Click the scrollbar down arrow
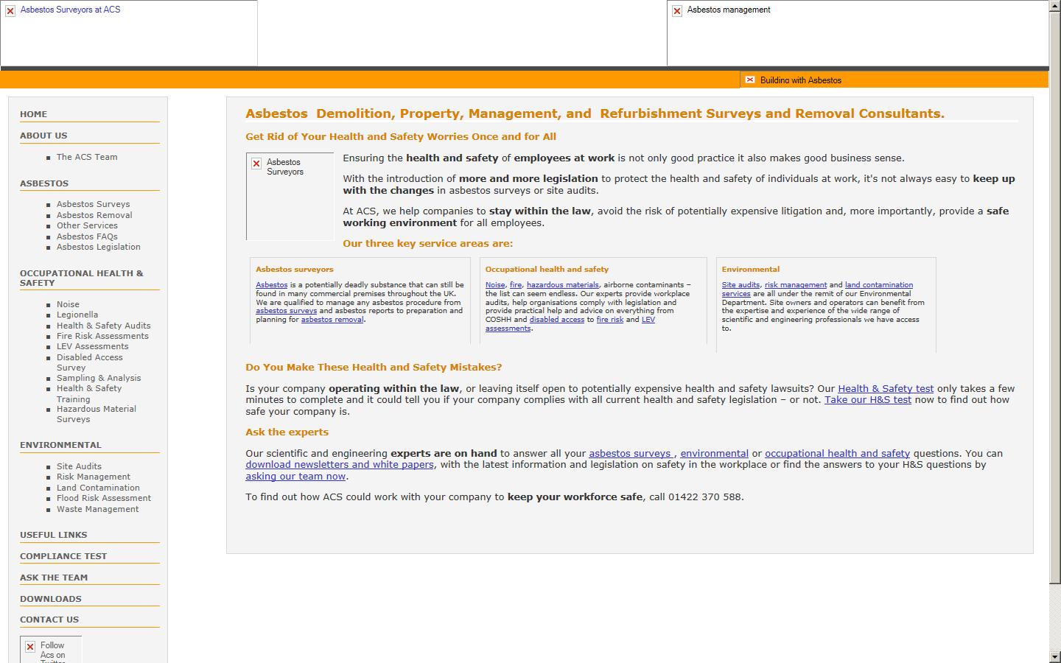 tap(1055, 656)
